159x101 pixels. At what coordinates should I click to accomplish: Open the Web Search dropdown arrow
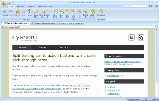pyautogui.click(x=147, y=6)
